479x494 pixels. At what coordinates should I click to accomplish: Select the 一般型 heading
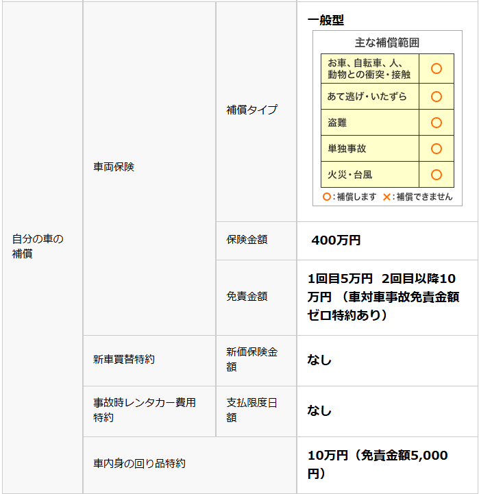click(326, 20)
